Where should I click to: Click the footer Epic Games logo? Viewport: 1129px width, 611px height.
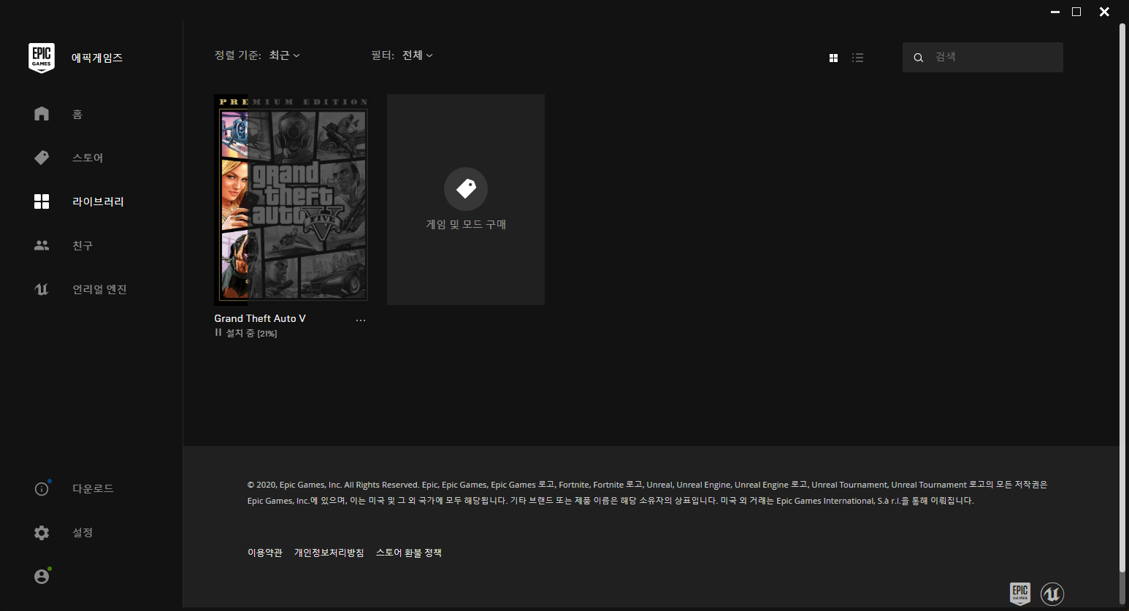(x=1020, y=593)
